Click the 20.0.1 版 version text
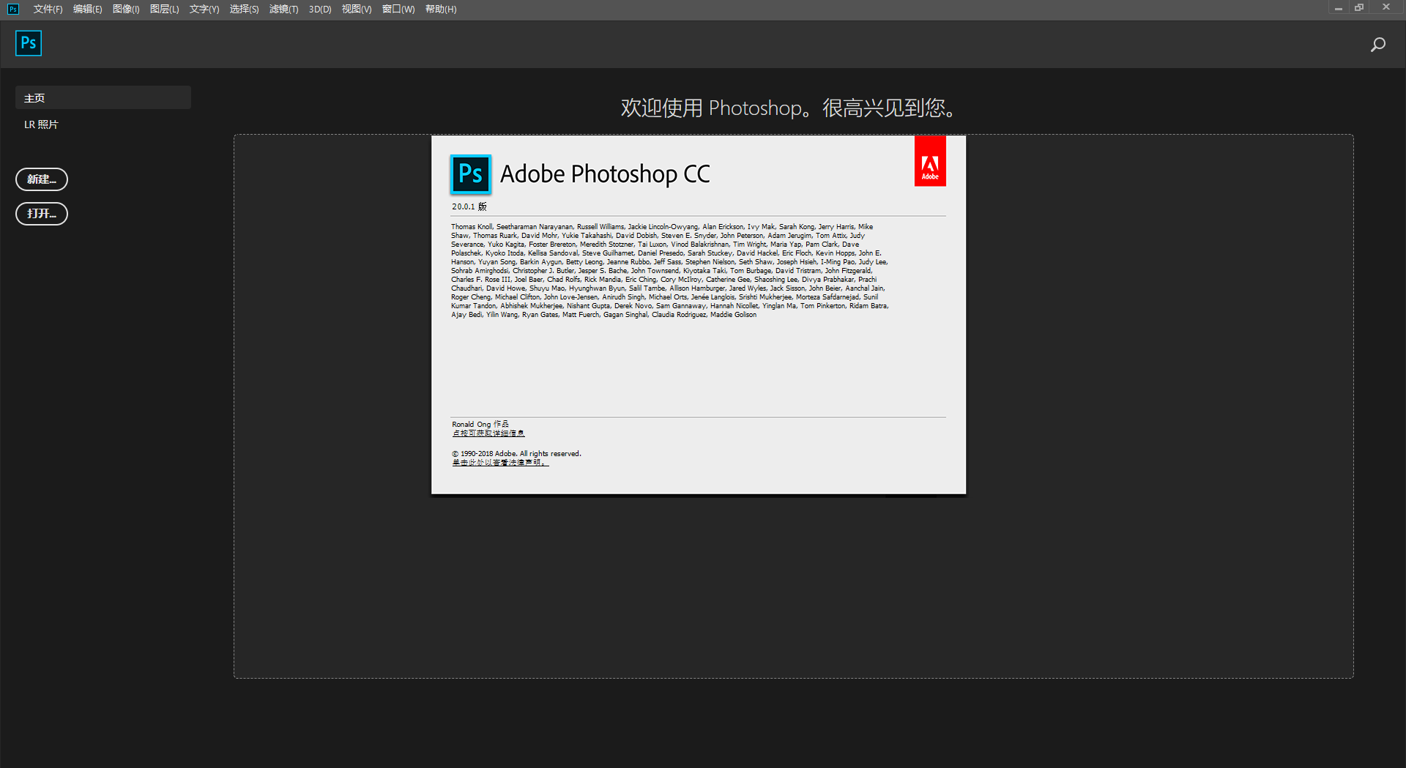This screenshot has height=768, width=1406. 469,206
